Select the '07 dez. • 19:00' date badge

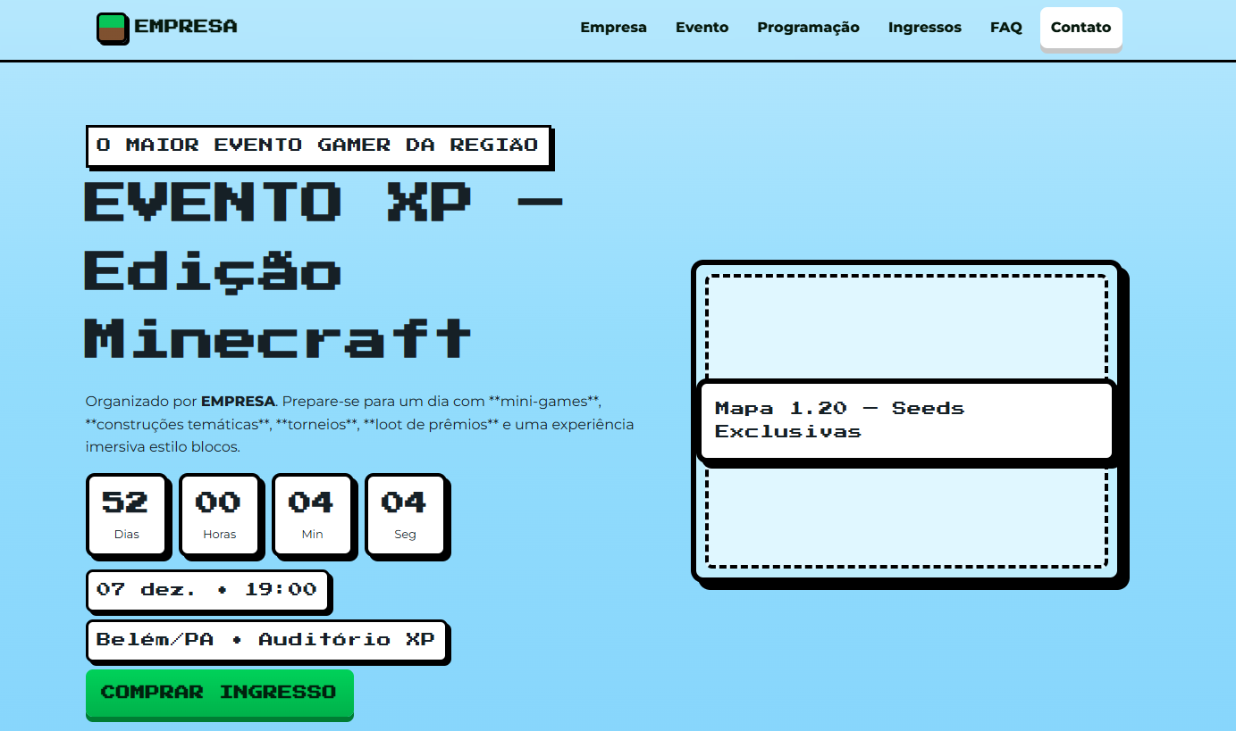(206, 591)
